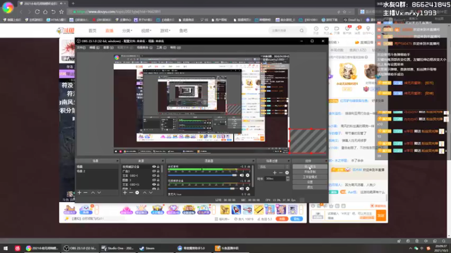This screenshot has width=451, height=253.
Task: Pop out the scenes dock panel icon
Action: pyautogui.click(x=117, y=161)
